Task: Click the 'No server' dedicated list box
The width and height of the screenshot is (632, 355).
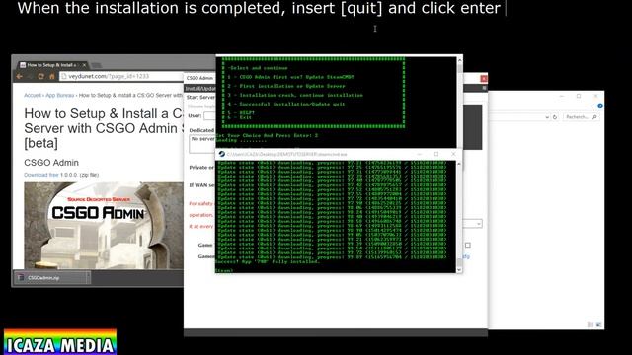Action: coord(202,144)
